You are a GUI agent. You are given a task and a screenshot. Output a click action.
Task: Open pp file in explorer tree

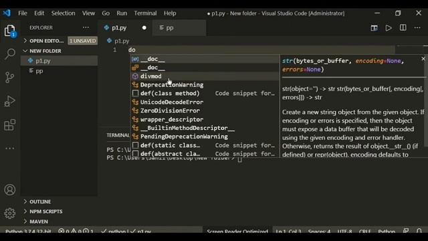point(60,71)
